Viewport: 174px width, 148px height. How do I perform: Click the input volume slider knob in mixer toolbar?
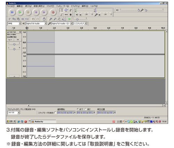tap(146, 10)
